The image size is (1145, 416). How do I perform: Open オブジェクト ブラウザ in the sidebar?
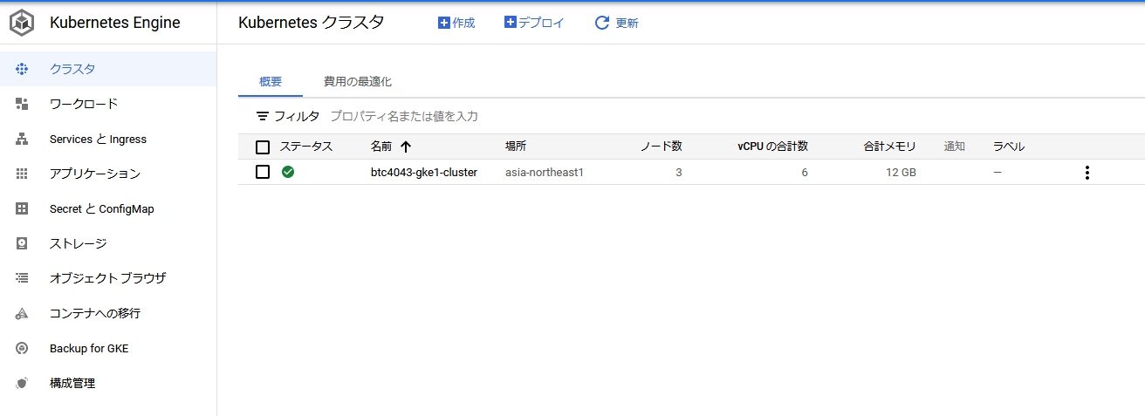coord(108,278)
